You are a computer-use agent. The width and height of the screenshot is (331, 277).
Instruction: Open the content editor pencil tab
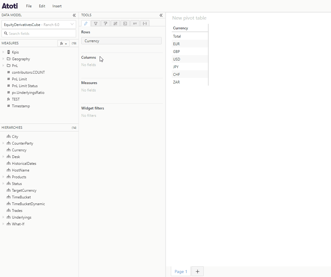[86, 23]
